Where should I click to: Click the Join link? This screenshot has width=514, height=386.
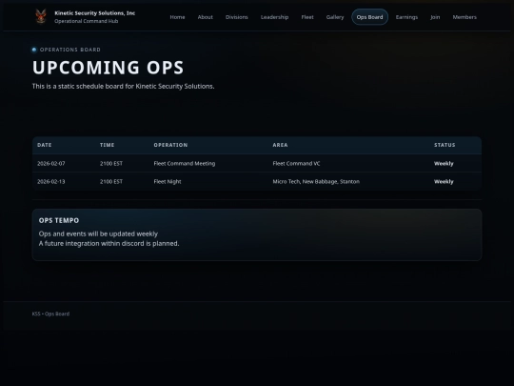(435, 17)
